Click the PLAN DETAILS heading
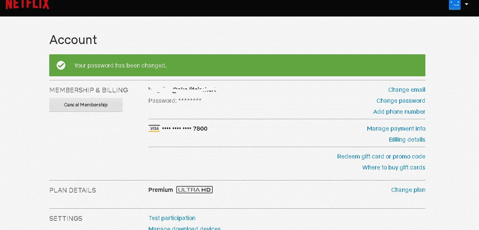 pos(73,190)
